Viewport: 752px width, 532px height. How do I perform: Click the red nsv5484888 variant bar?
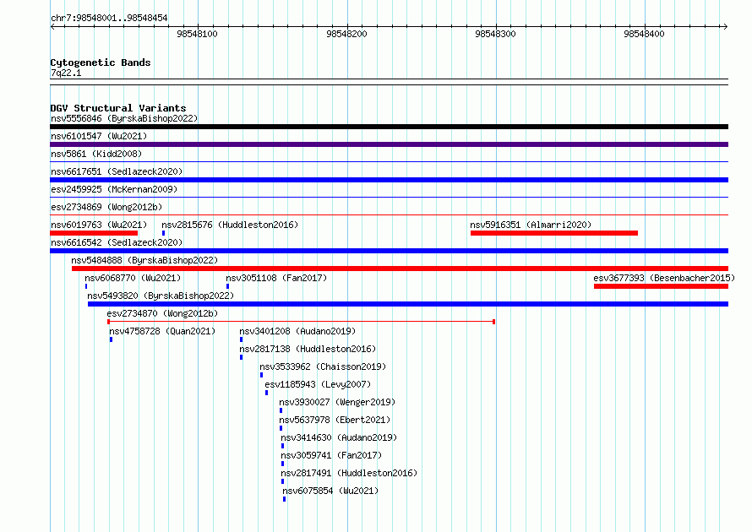(400, 269)
